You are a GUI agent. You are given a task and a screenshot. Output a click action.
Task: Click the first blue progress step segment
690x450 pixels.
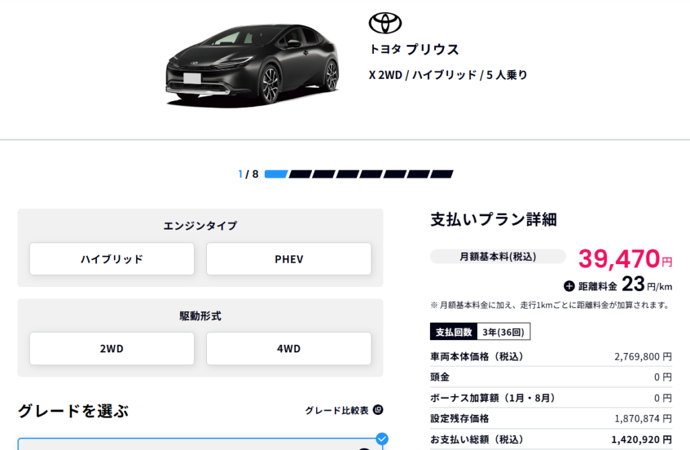click(276, 174)
